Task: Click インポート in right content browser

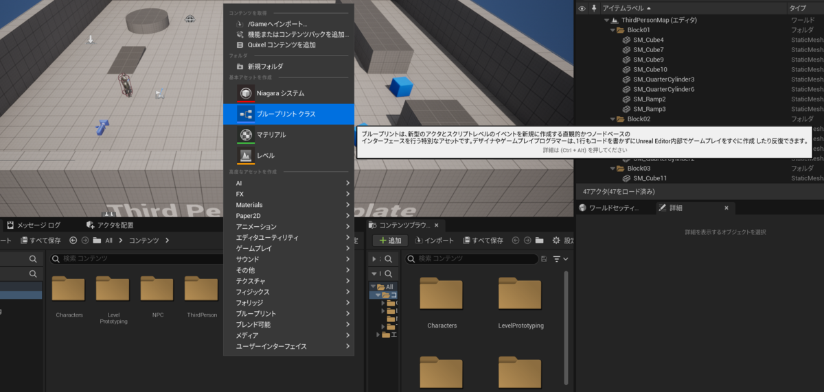Action: (434, 241)
